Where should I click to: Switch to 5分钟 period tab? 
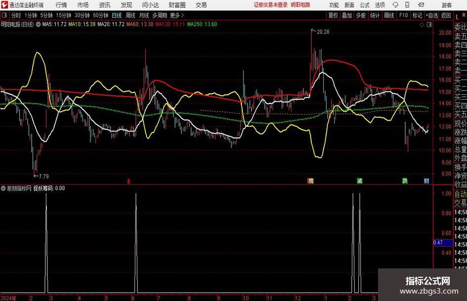point(46,15)
